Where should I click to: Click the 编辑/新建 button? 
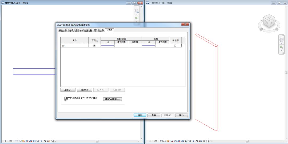112,99
